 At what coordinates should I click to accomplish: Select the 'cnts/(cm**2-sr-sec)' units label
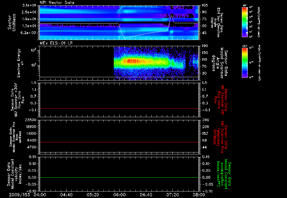(258, 22)
